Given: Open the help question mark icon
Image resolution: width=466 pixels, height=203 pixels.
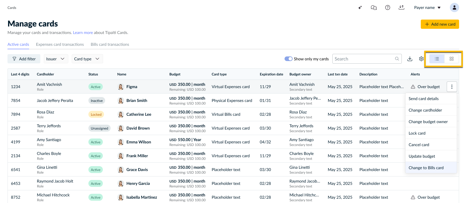Looking at the screenshot, I should (x=388, y=8).
